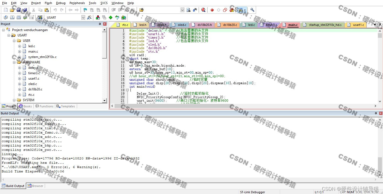Screen dimensions: 383x194
Task: Toggle a bookmark with the blue flag icon
Action: click(85, 10)
